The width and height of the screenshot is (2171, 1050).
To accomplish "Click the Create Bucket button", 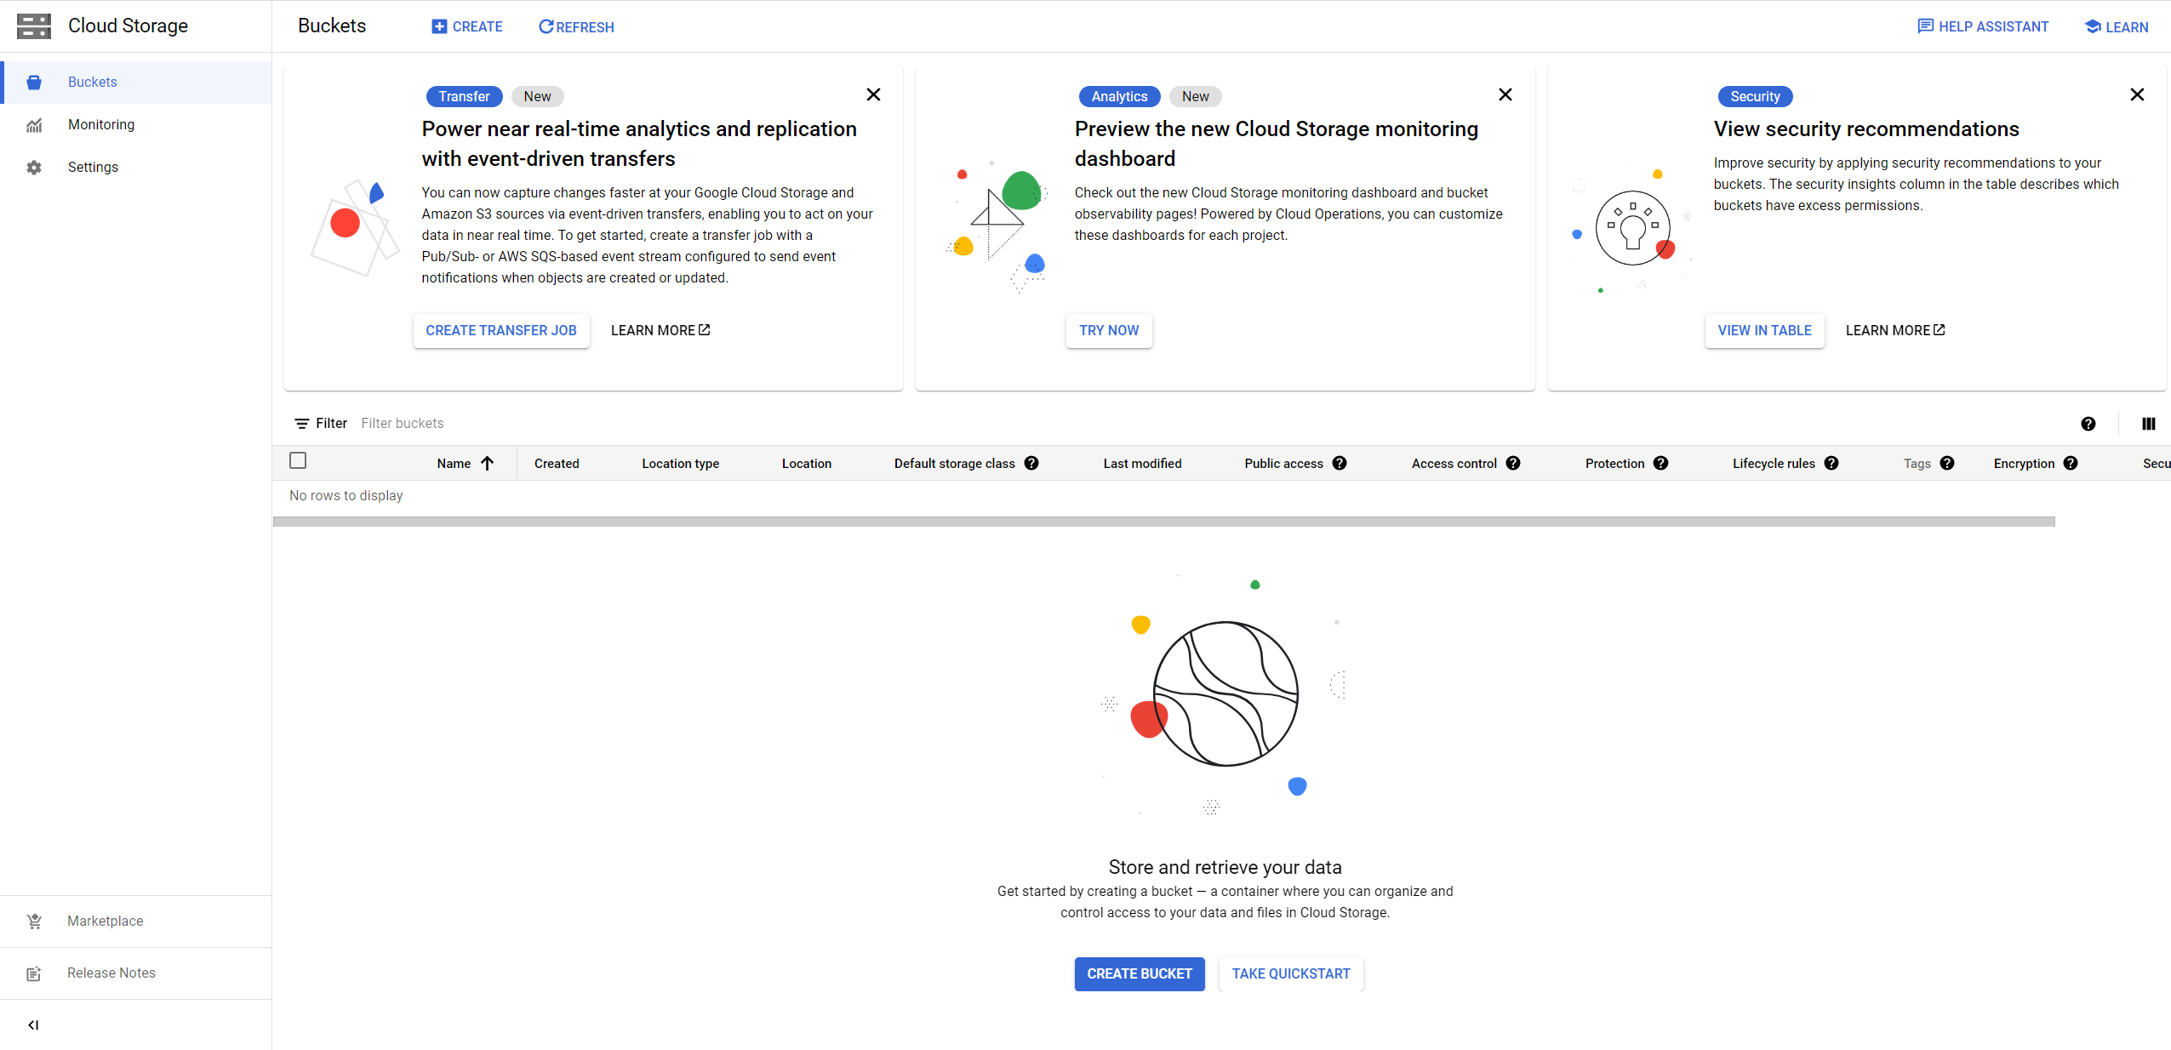I will pos(1139,973).
